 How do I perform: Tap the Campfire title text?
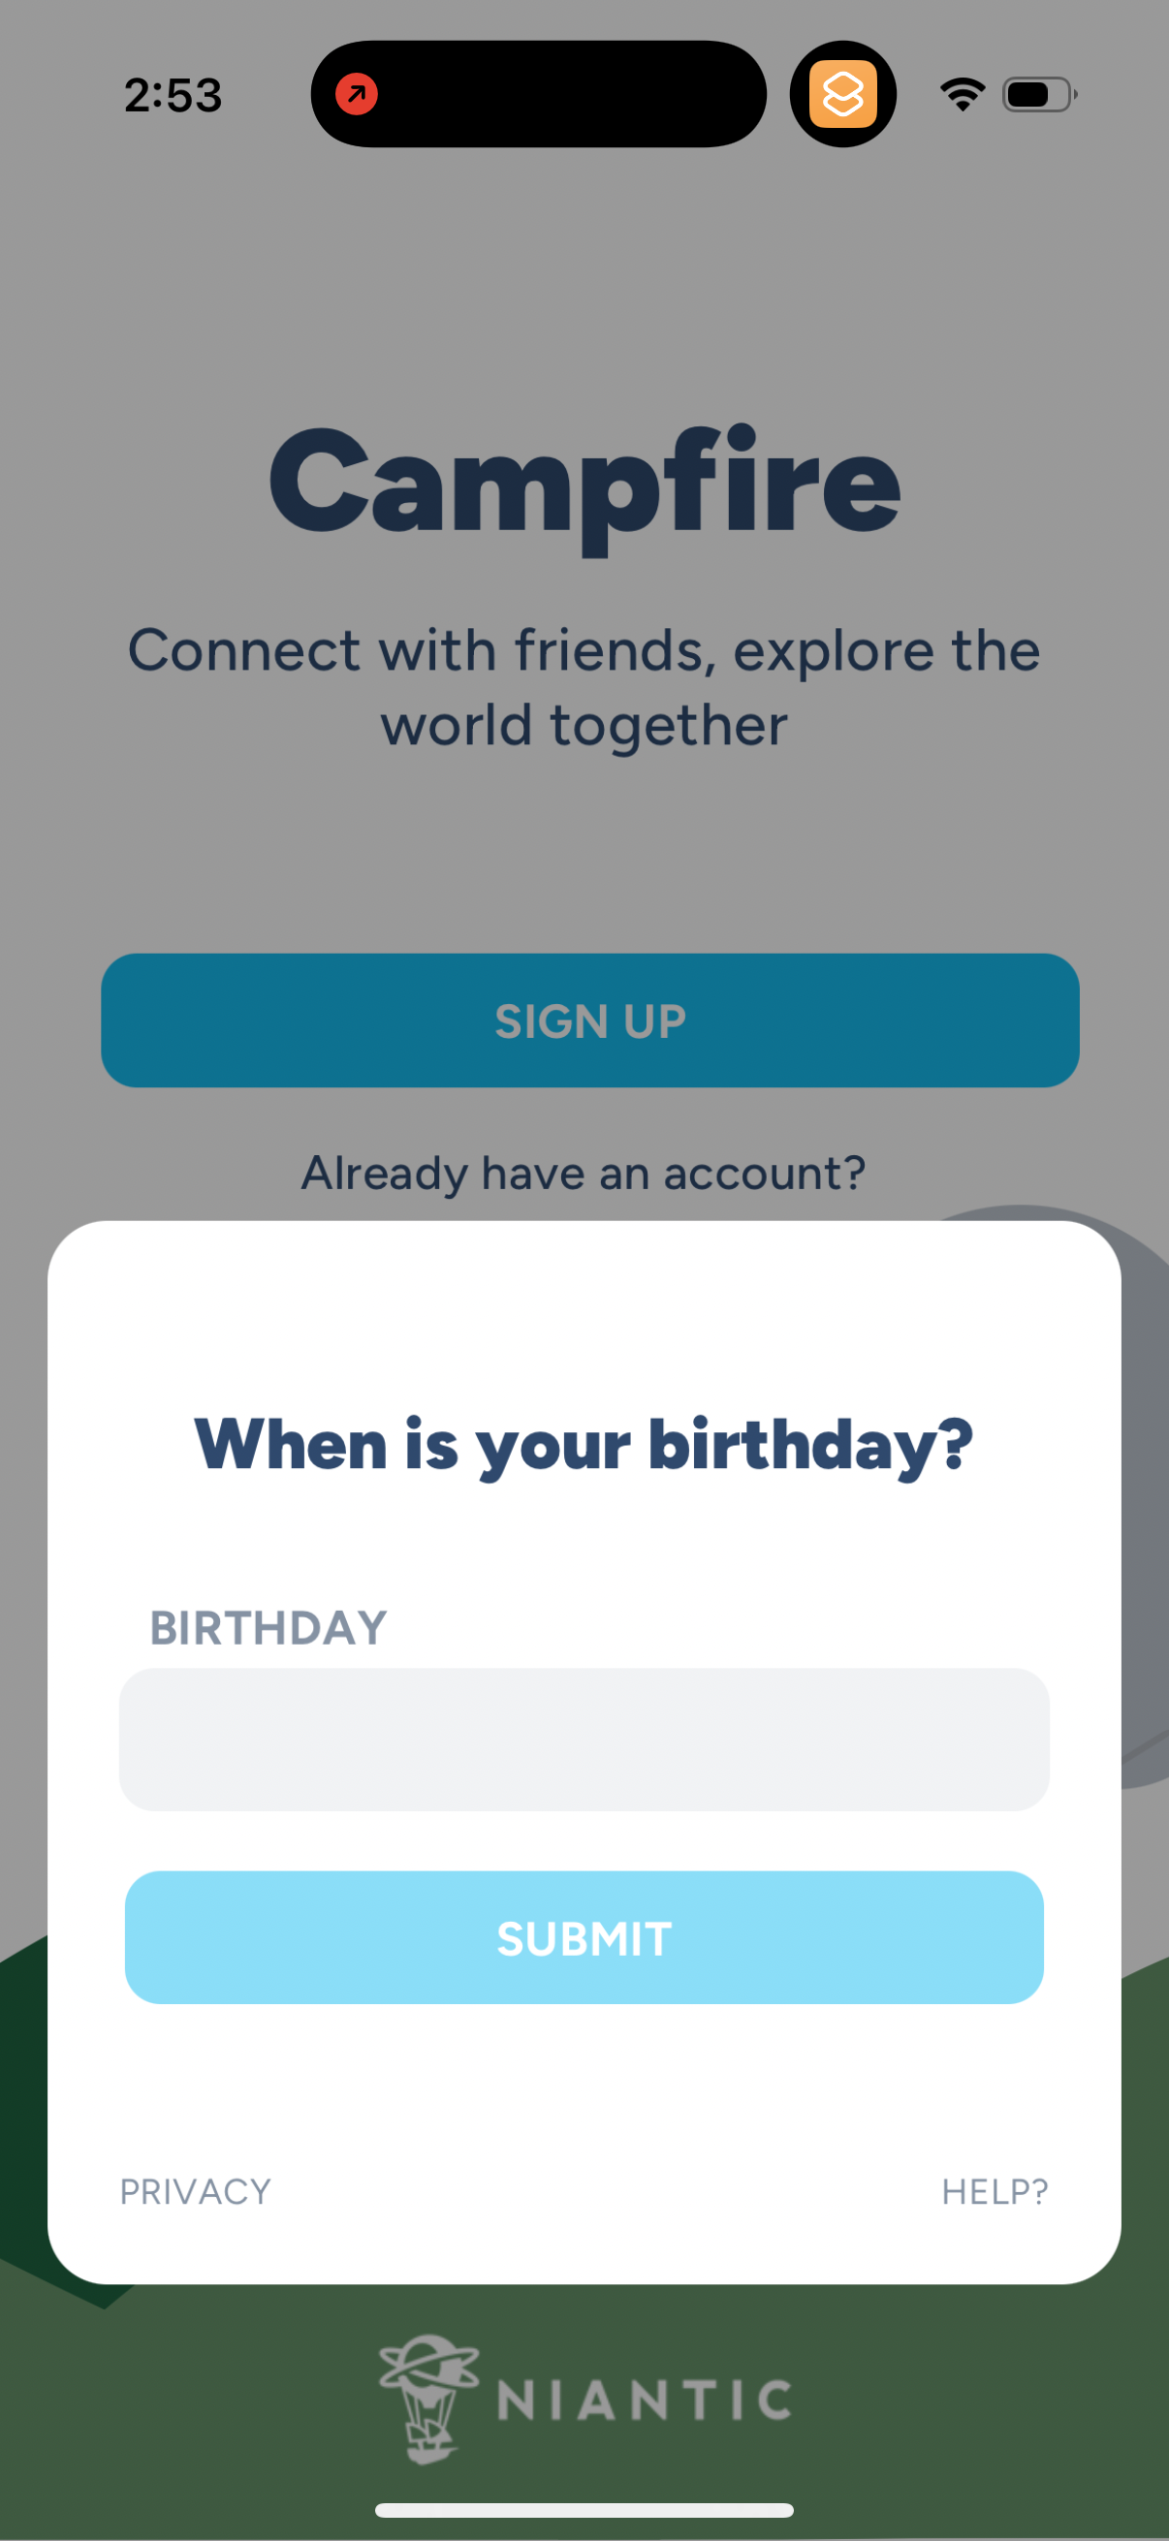[x=584, y=484]
